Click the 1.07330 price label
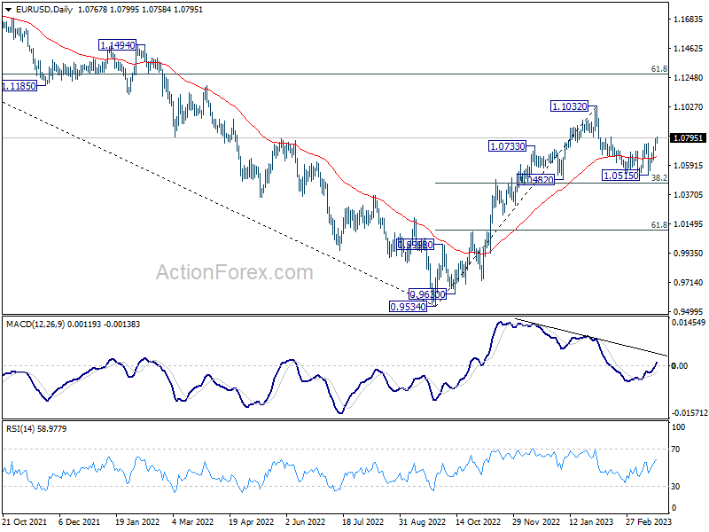 [x=508, y=146]
